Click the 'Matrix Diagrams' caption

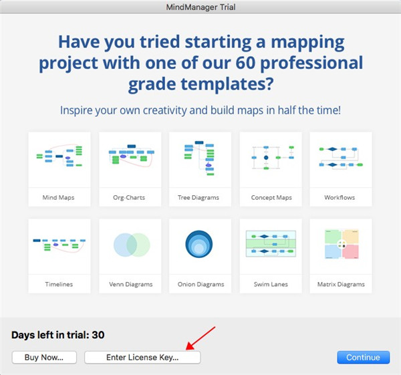click(341, 284)
